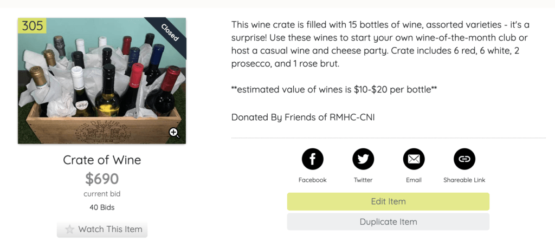Click the Twitter text label

[363, 180]
